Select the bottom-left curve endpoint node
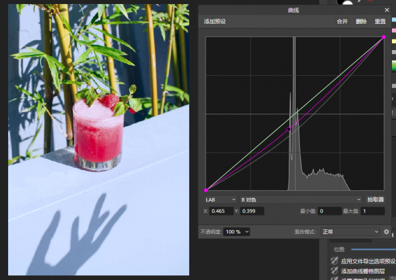This screenshot has height=280, width=396. click(206, 190)
